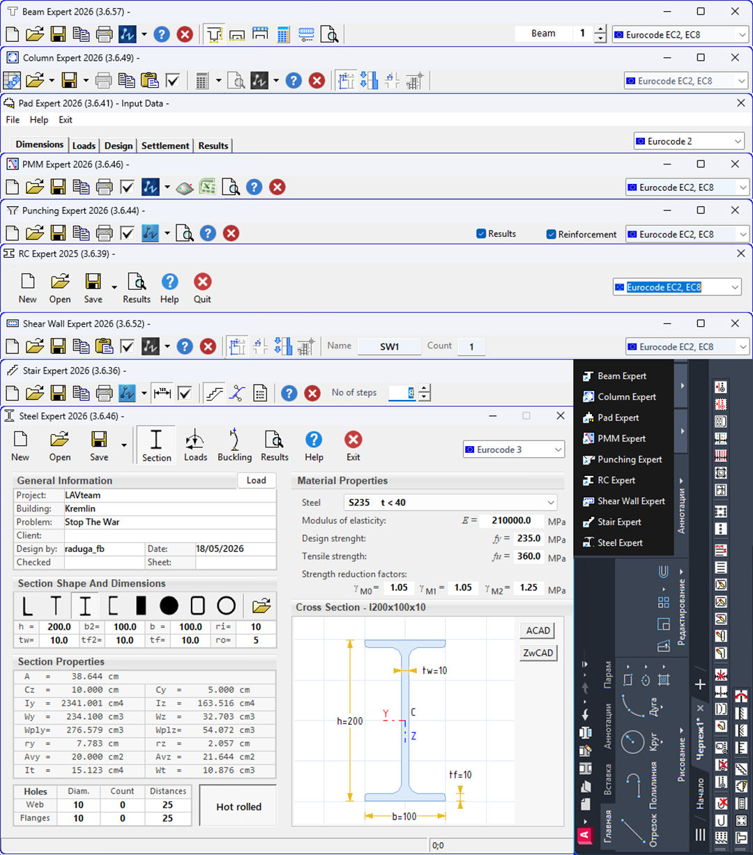Viewport: 753px width, 855px height.
Task: Click Excel export icon in PMM Expert
Action: (207, 187)
